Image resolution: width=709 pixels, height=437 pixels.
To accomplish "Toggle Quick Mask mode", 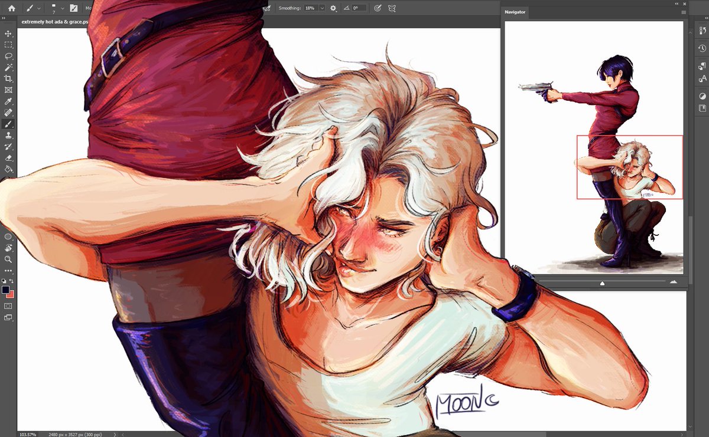I will [8, 306].
